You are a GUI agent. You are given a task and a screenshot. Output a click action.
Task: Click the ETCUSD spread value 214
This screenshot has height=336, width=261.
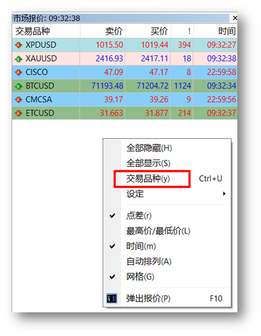click(185, 113)
